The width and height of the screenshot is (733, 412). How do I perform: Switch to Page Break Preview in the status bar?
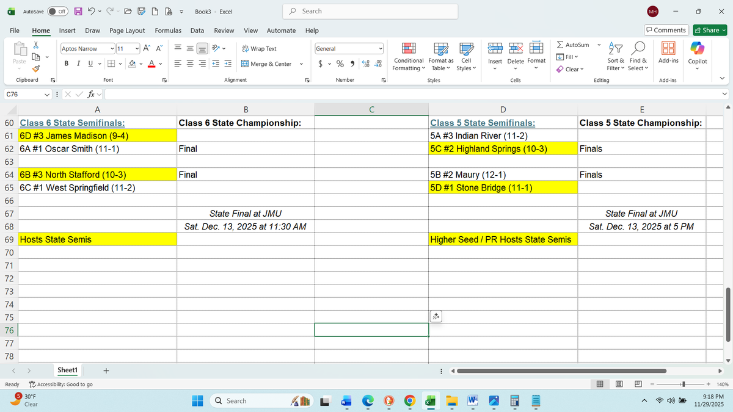[x=638, y=384]
